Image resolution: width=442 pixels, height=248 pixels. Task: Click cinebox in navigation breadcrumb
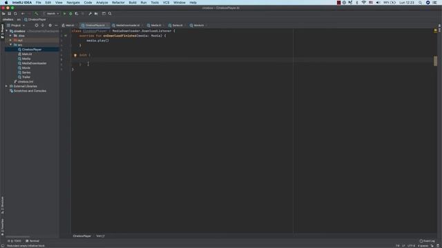click(8, 19)
